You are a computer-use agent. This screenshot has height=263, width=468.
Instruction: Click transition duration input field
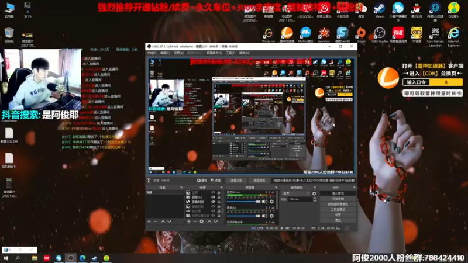(300, 199)
